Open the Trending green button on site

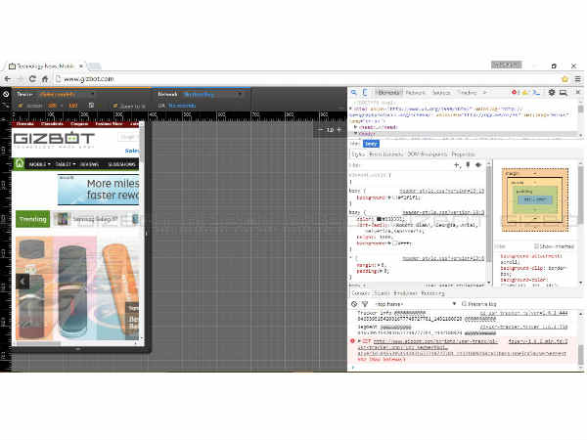pos(32,219)
